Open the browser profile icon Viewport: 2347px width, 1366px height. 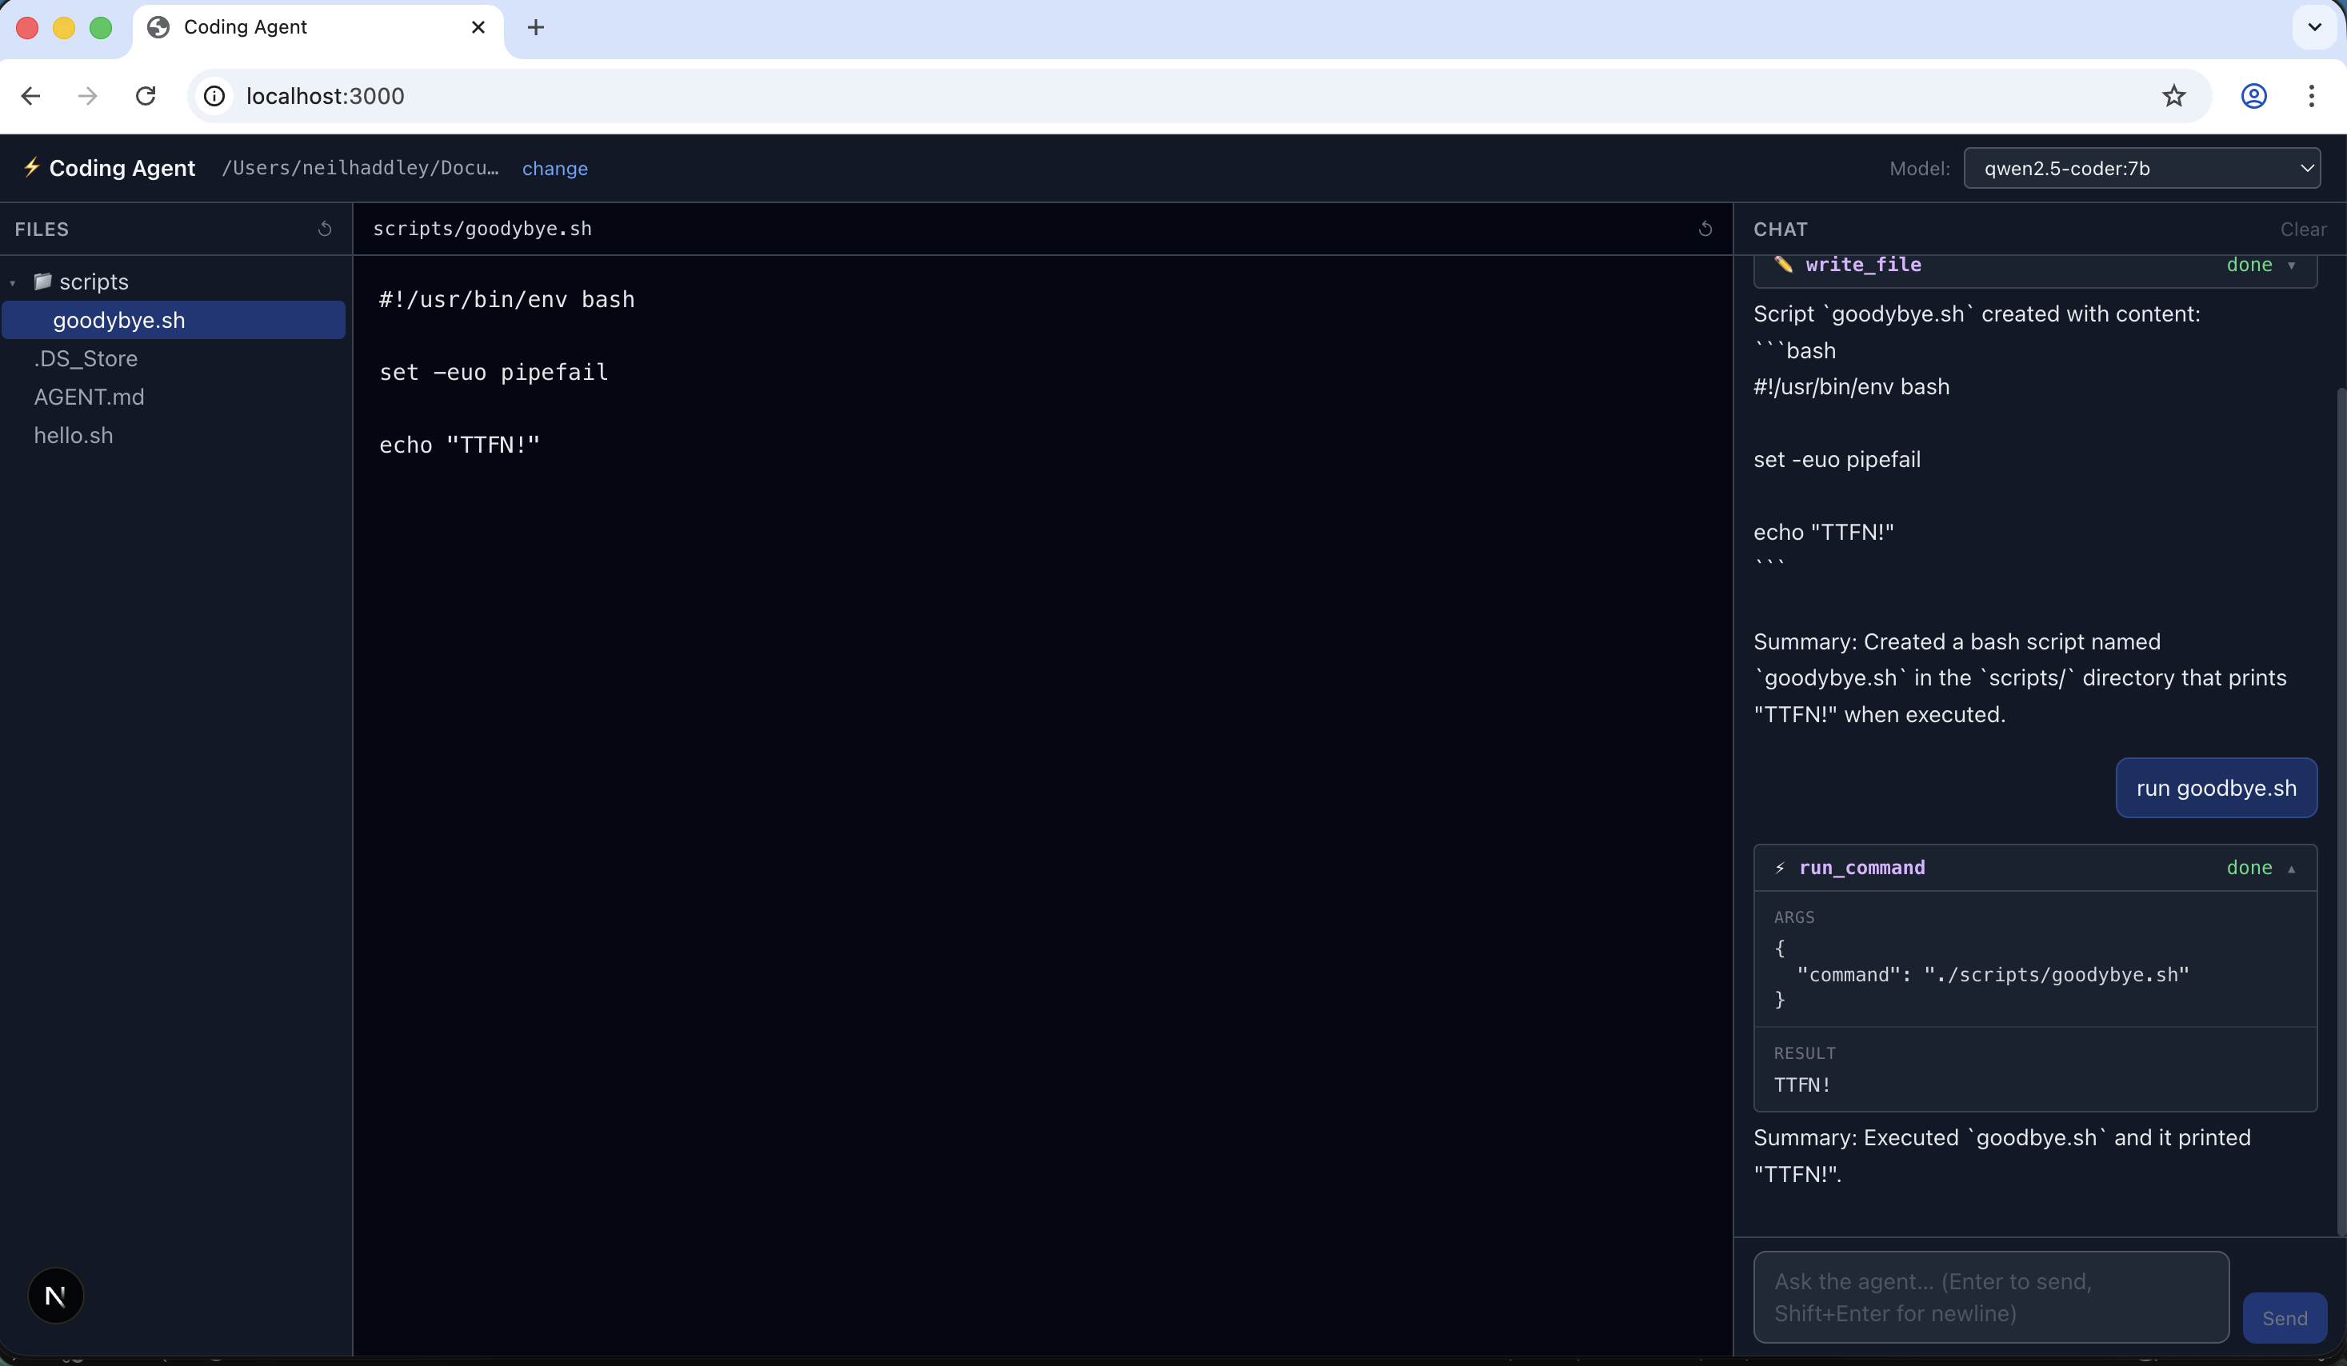pyautogui.click(x=2254, y=95)
